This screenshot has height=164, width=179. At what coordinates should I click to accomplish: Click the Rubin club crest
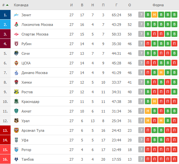coord(16,44)
